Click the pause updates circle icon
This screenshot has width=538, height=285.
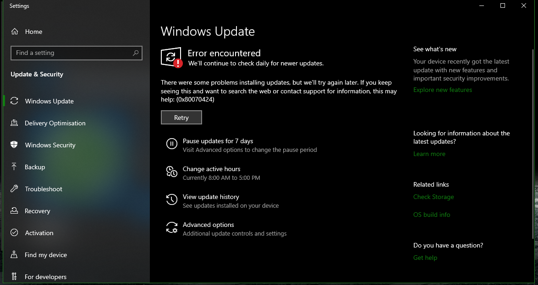click(171, 143)
